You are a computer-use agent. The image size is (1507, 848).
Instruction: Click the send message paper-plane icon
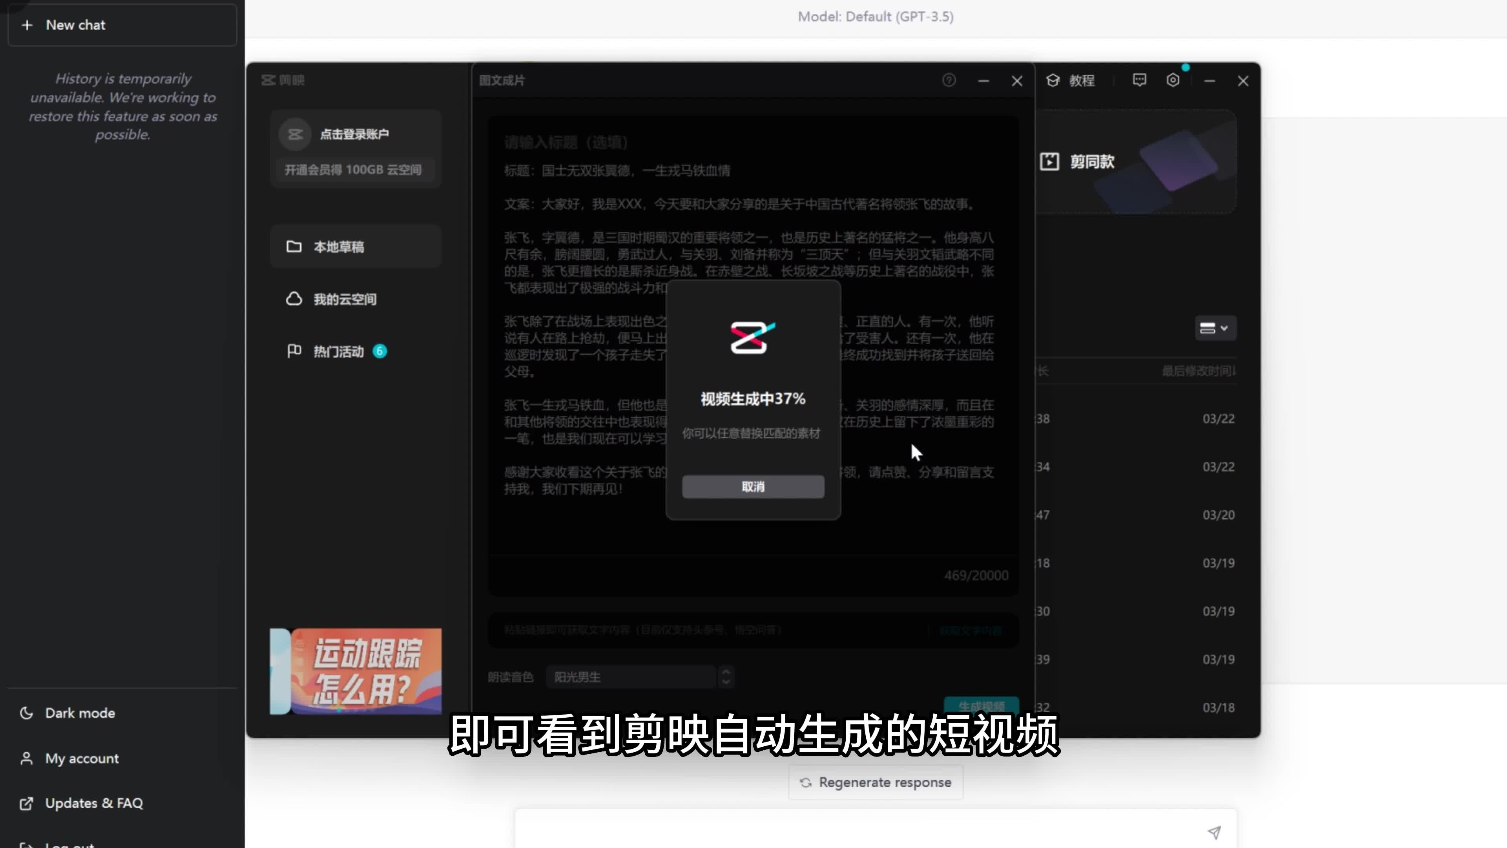pyautogui.click(x=1215, y=832)
